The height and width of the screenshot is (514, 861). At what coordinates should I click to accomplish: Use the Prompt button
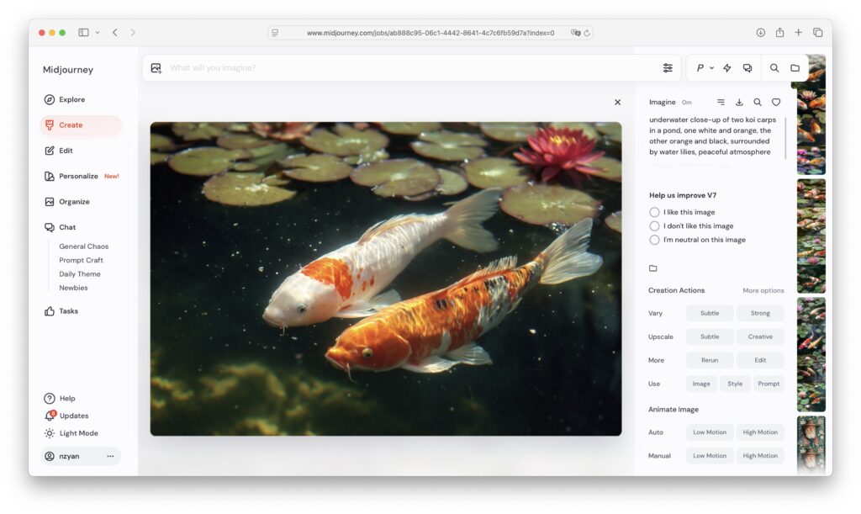(x=769, y=384)
